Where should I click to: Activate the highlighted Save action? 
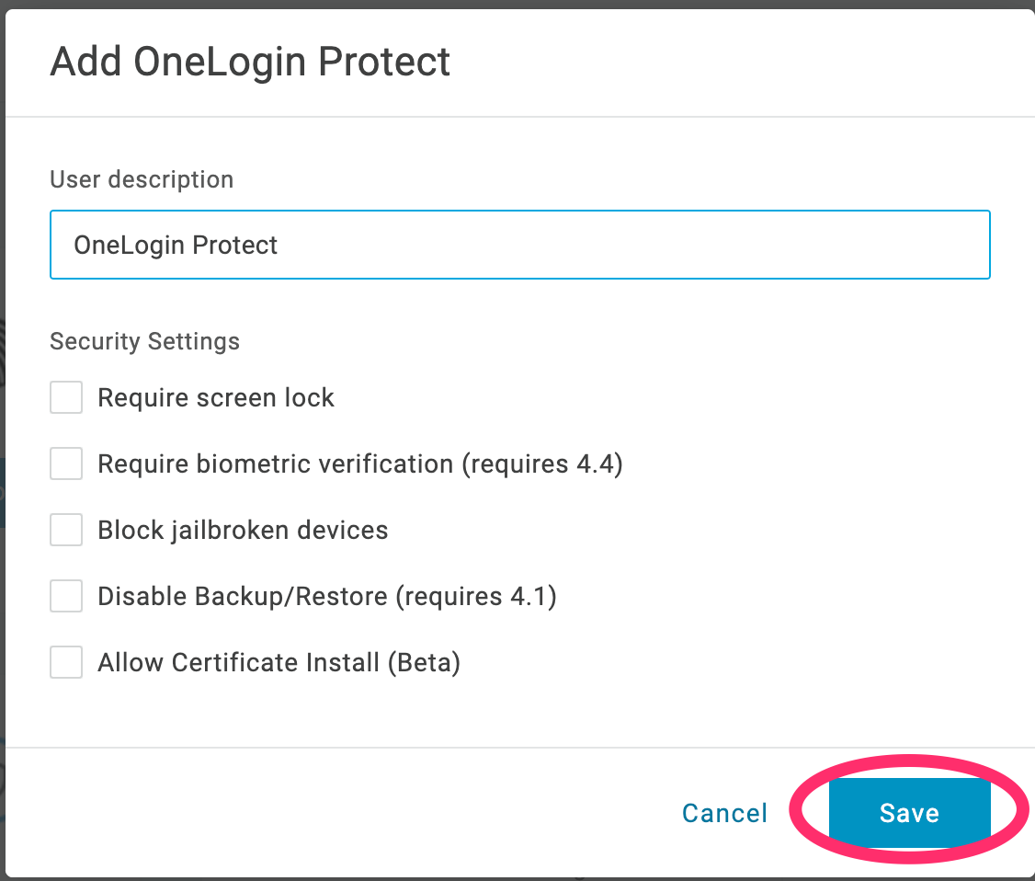[x=909, y=813]
